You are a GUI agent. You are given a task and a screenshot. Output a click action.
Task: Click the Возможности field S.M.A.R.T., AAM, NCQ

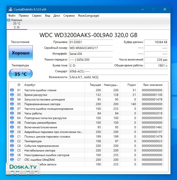(118, 77)
